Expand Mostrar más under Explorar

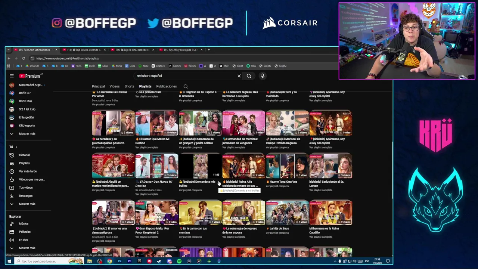26,248
